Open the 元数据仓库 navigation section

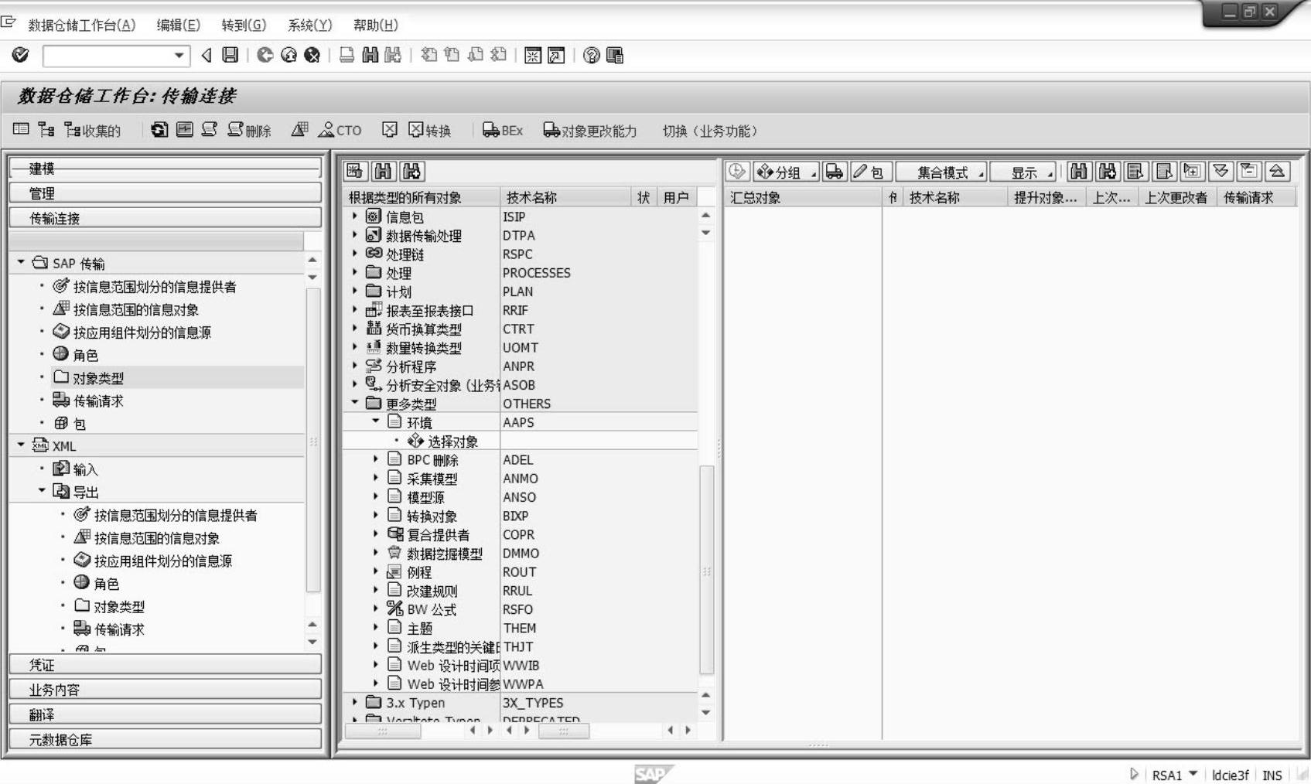pos(166,738)
